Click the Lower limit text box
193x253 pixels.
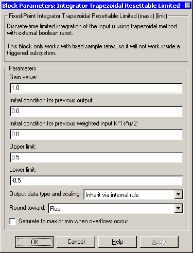96,180
